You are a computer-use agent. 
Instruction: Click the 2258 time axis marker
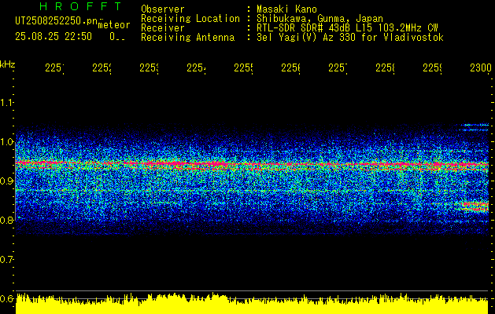(x=385, y=68)
